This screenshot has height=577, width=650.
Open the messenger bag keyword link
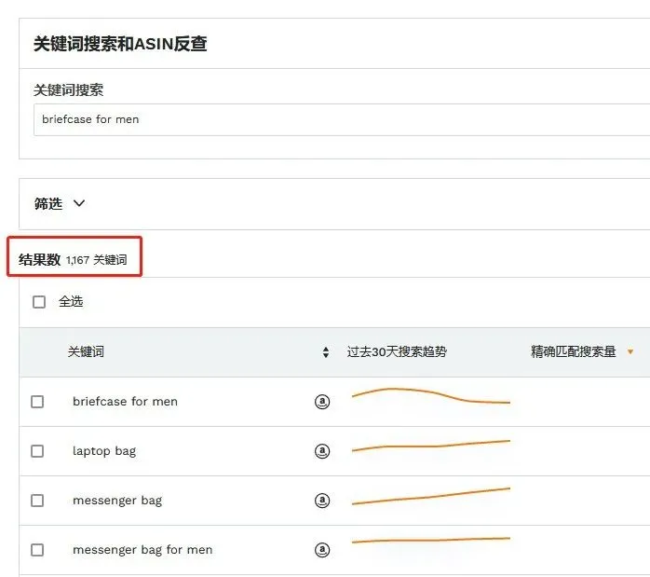pos(117,501)
